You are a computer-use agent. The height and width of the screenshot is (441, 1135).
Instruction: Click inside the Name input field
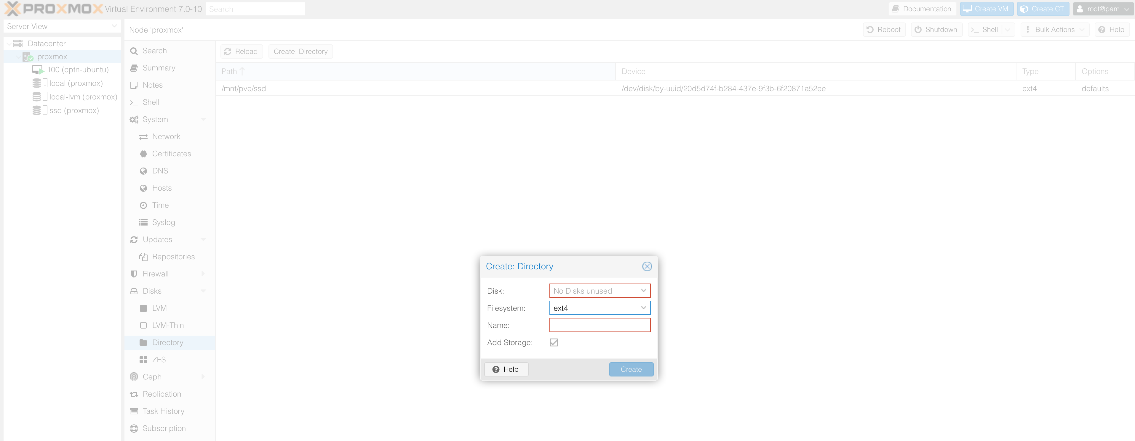click(x=600, y=325)
